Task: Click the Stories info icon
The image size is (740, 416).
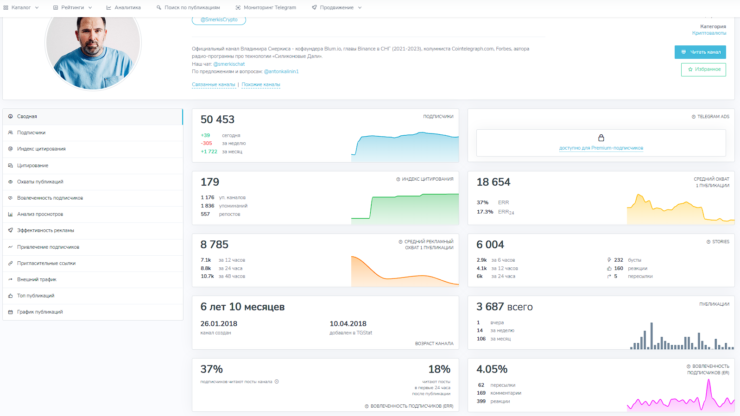Action: tap(708, 242)
